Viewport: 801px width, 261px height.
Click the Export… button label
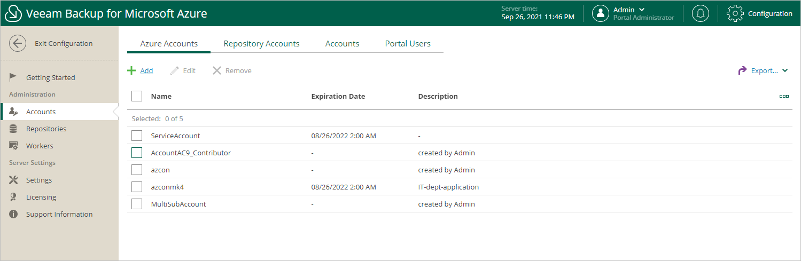point(765,70)
